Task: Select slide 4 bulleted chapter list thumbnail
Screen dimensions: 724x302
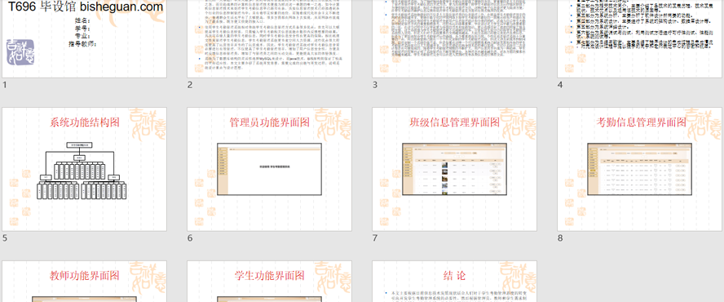Action: point(640,39)
